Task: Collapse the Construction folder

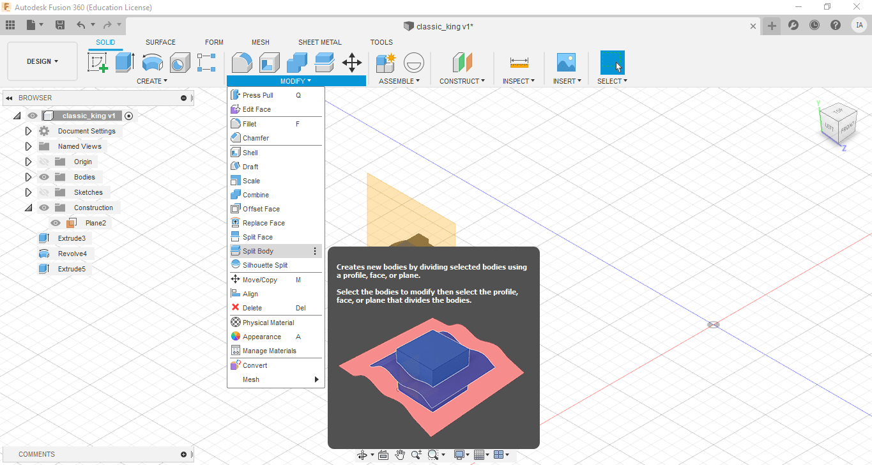Action: pos(28,208)
